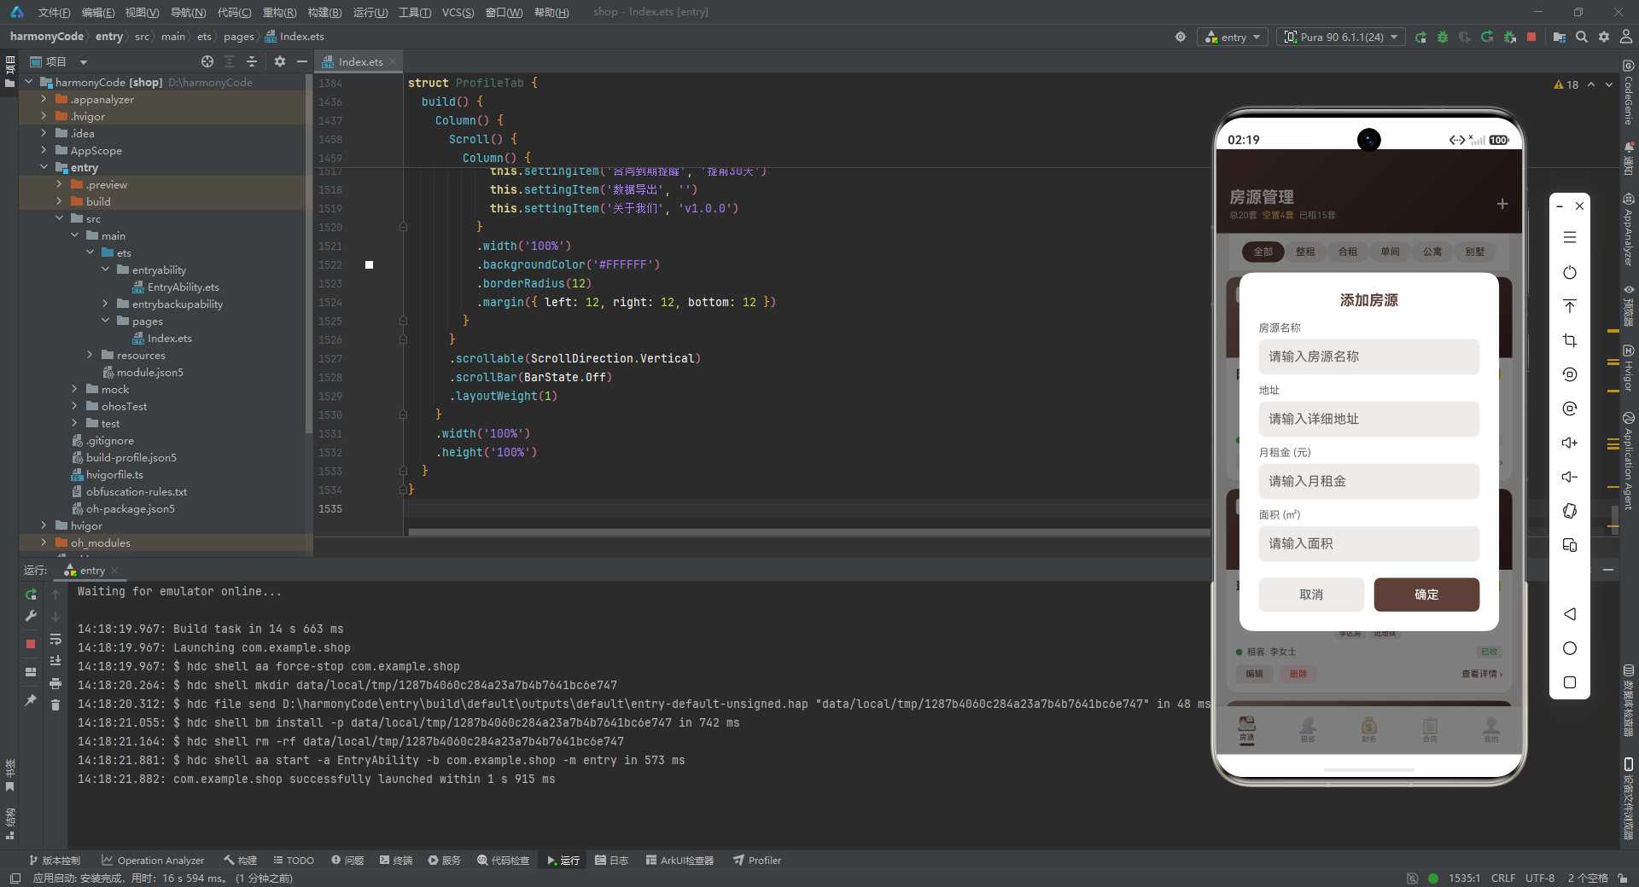Select 别墅 filter chip in emulator
Image resolution: width=1639 pixels, height=887 pixels.
[x=1475, y=252]
